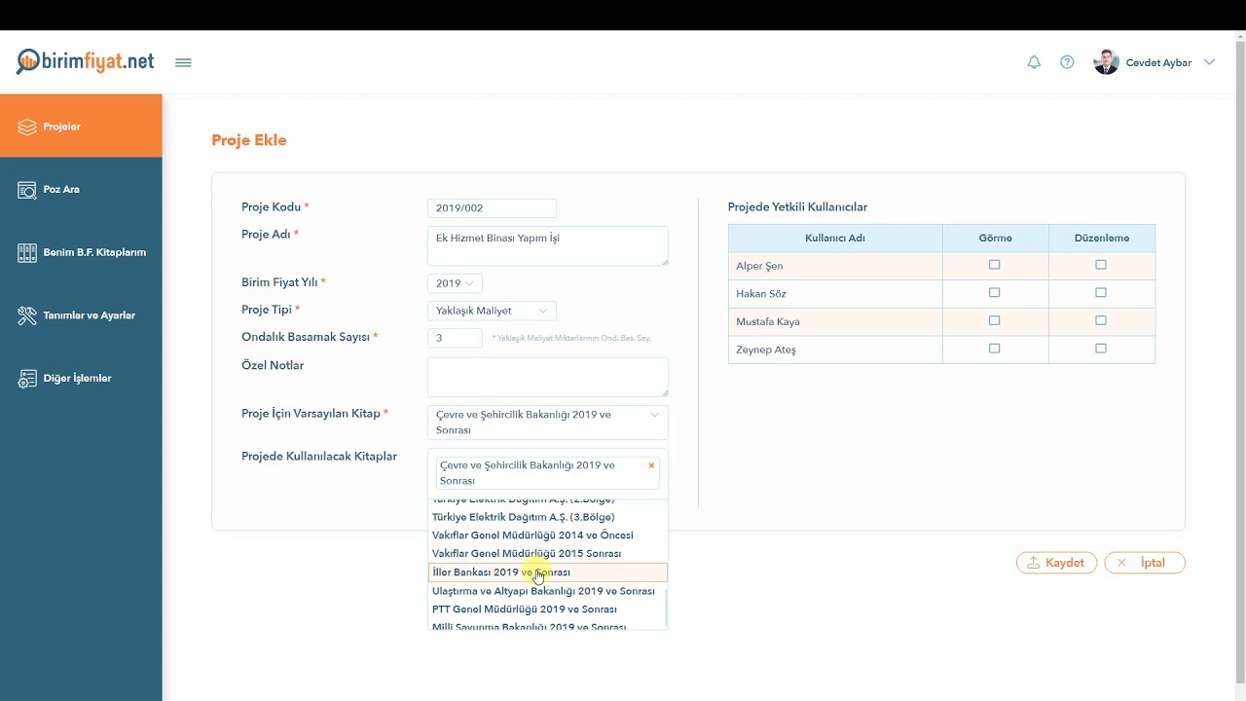Expand the user menu chevron
This screenshot has height=701, width=1246.
point(1209,62)
